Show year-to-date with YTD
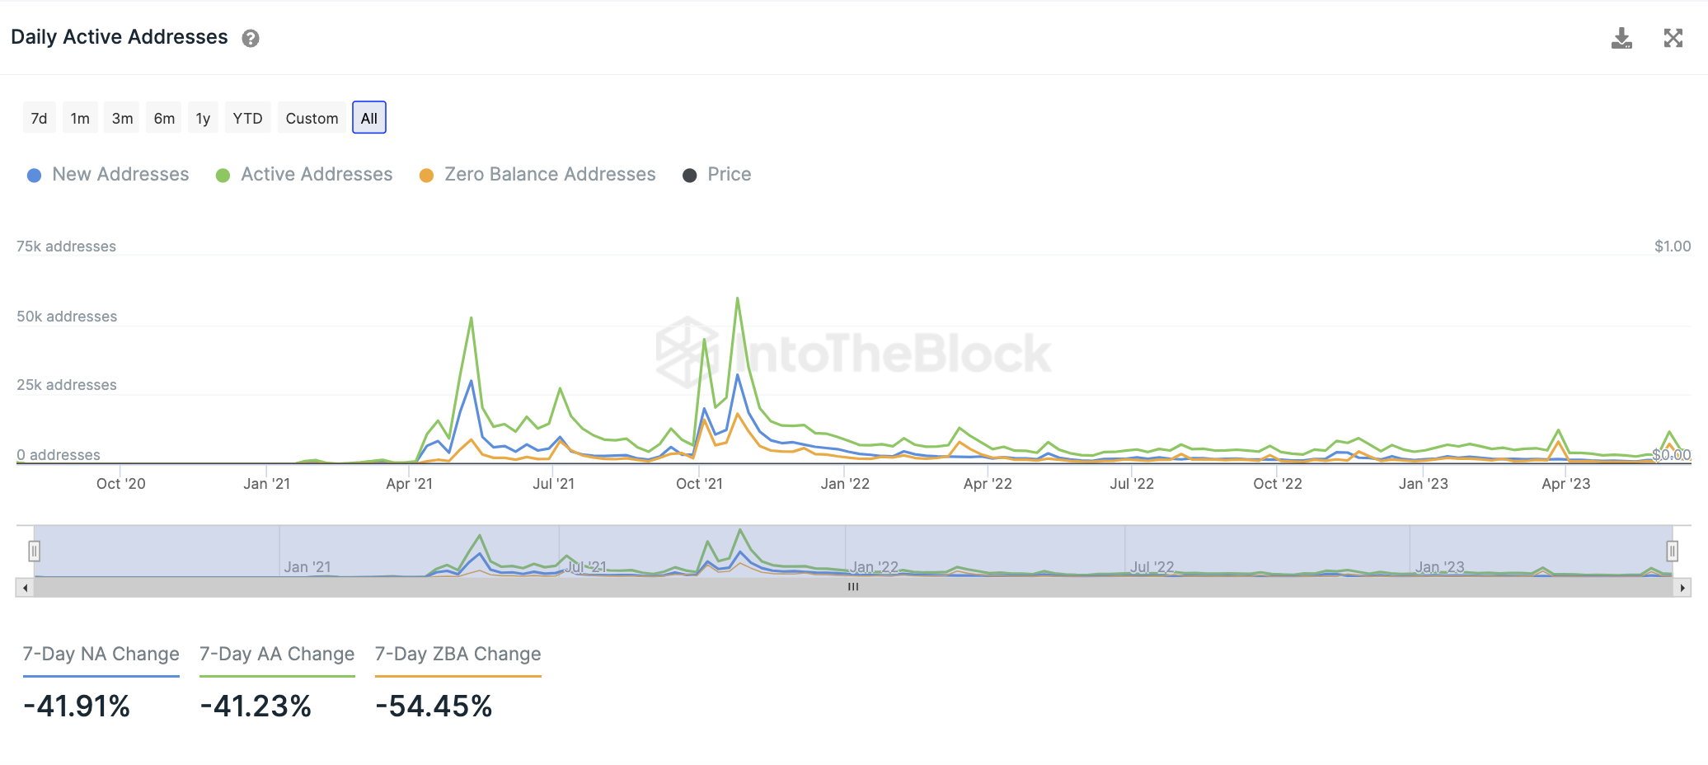Screen dimensions: 1708x765 247,118
